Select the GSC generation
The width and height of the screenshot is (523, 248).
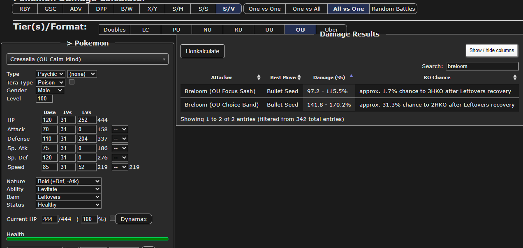point(50,9)
